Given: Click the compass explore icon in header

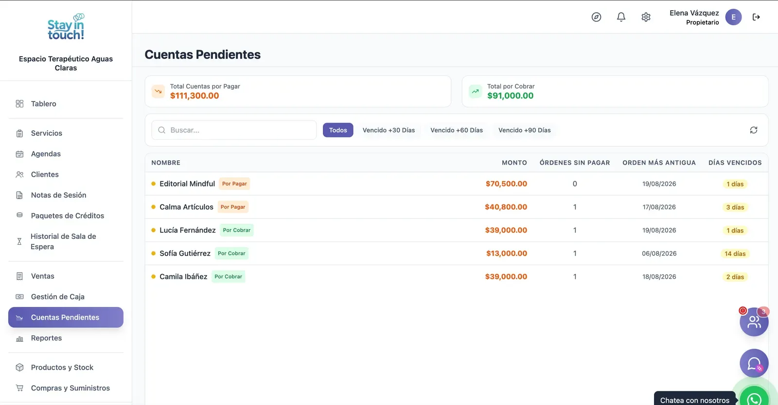Looking at the screenshot, I should coord(596,17).
